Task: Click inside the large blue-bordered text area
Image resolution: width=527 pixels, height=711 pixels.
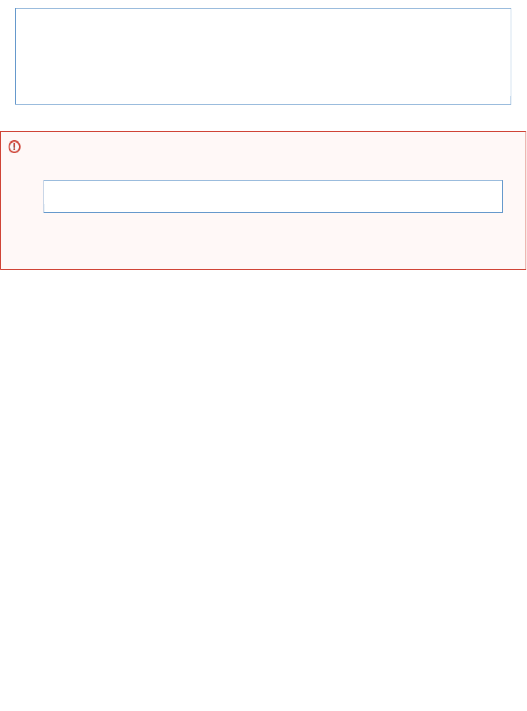Action: 263,56
